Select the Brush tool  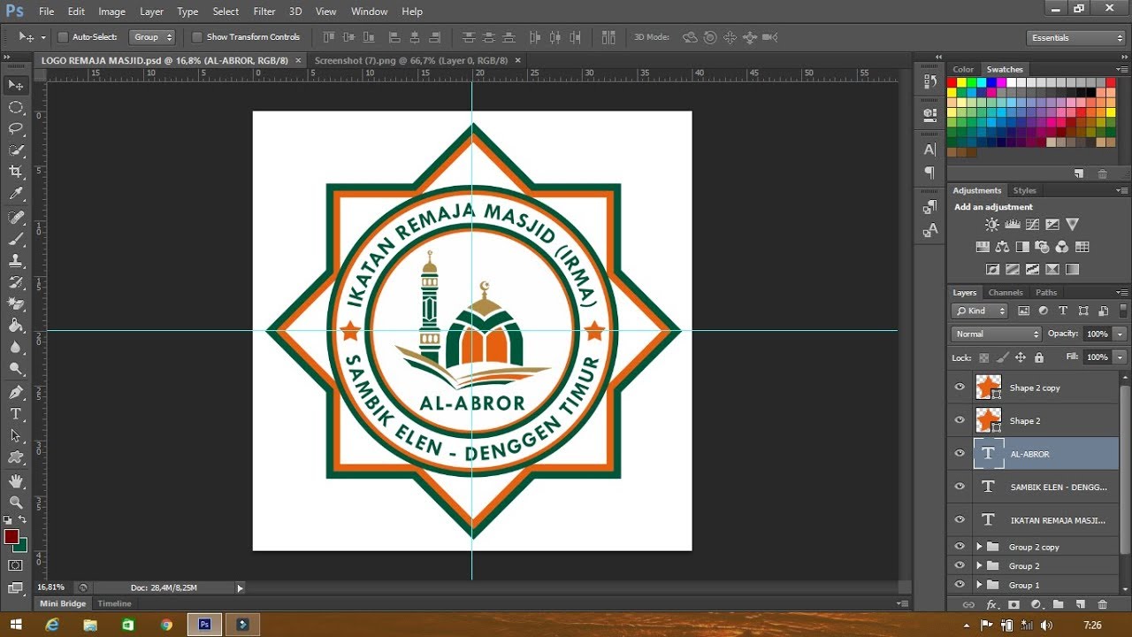pos(16,239)
